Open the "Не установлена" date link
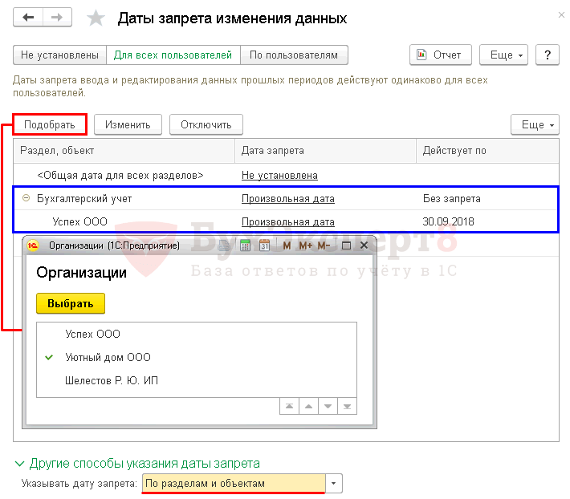 tap(279, 176)
